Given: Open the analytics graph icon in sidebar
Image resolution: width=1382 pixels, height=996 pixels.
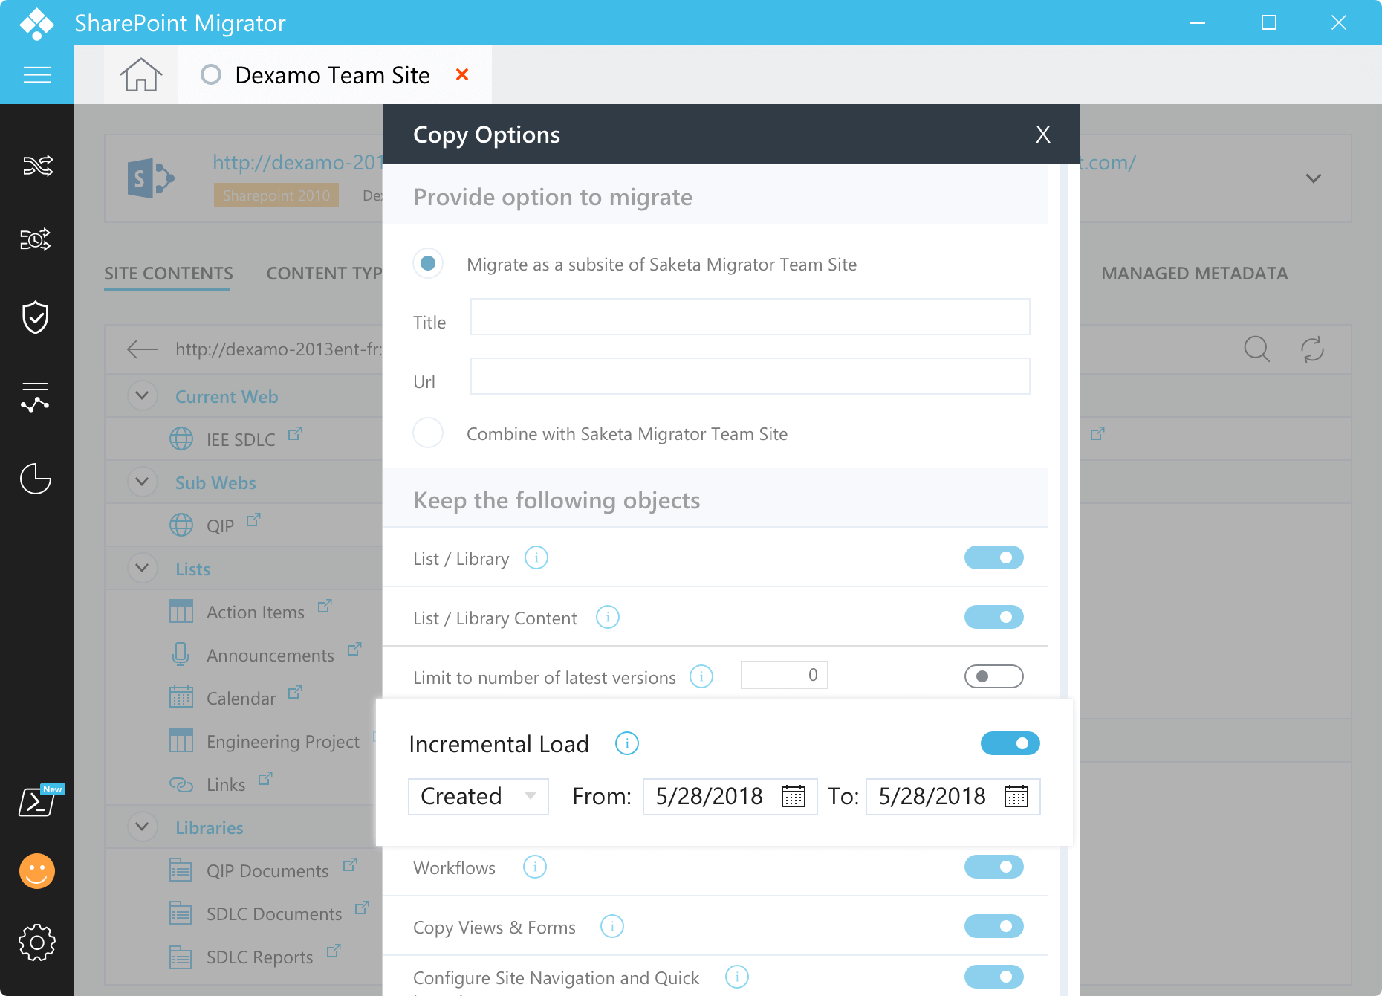Looking at the screenshot, I should pyautogui.click(x=35, y=397).
